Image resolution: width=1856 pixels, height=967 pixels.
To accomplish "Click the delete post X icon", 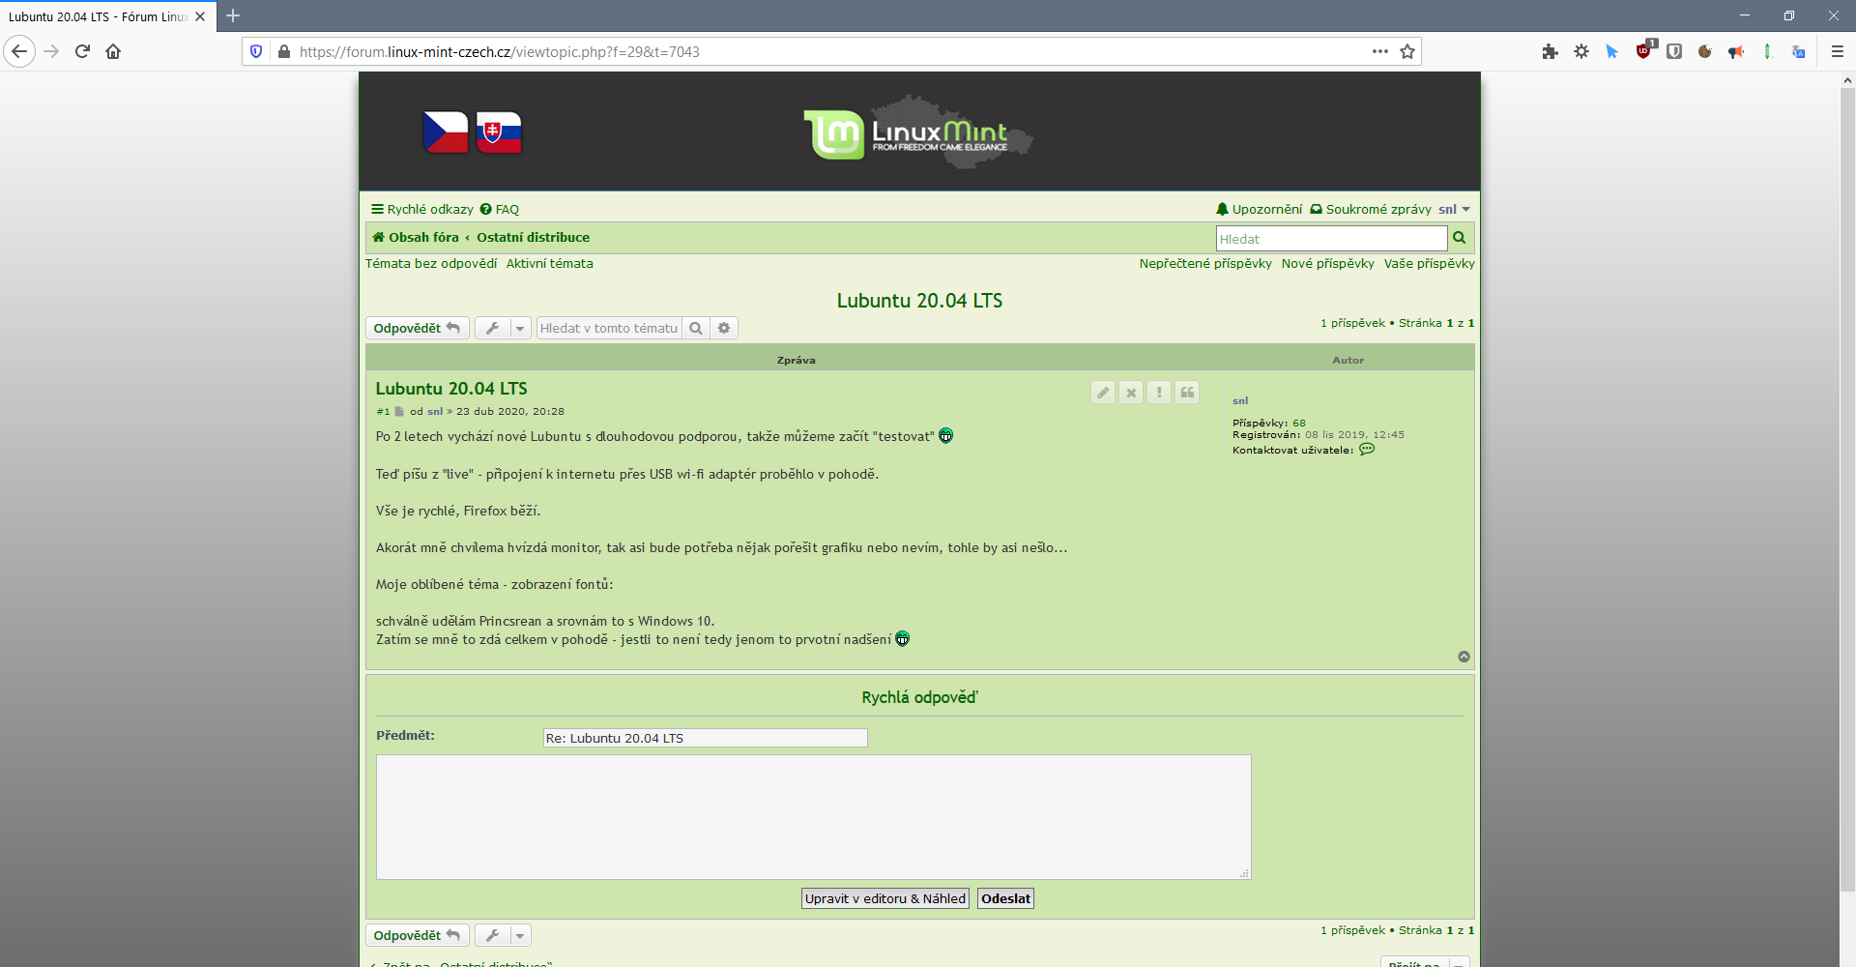I will click(1130, 393).
